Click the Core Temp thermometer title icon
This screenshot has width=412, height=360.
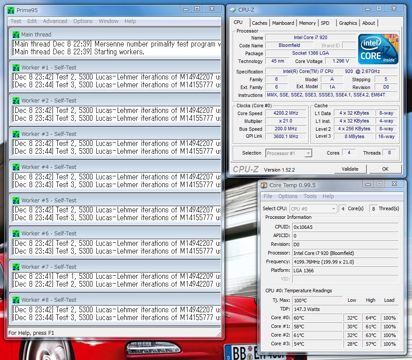[x=264, y=185]
